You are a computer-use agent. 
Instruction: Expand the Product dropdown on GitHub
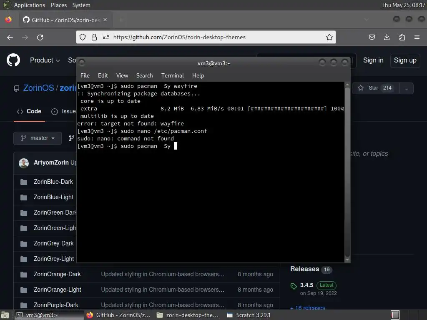(x=45, y=60)
